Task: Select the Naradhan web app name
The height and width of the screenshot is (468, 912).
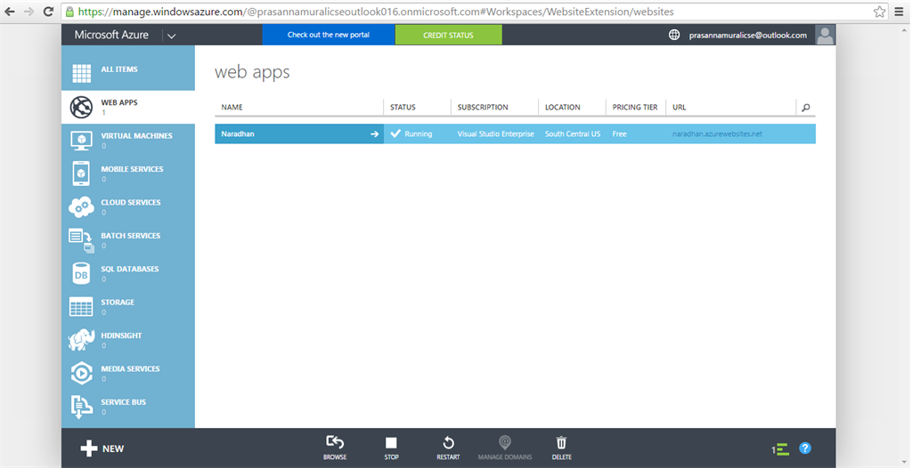Action: [238, 133]
